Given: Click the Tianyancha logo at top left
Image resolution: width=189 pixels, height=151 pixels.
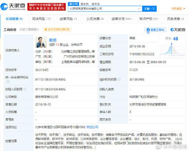Looking at the screenshot, I should [x=13, y=6].
